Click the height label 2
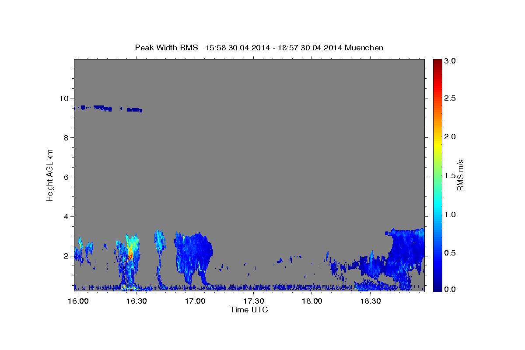This screenshot has width=525, height=350. pyautogui.click(x=67, y=256)
